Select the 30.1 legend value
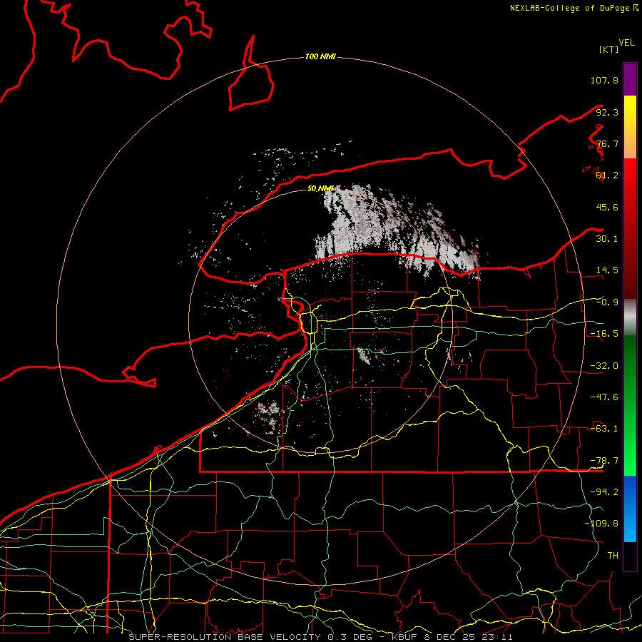The height and width of the screenshot is (642, 642). (607, 239)
